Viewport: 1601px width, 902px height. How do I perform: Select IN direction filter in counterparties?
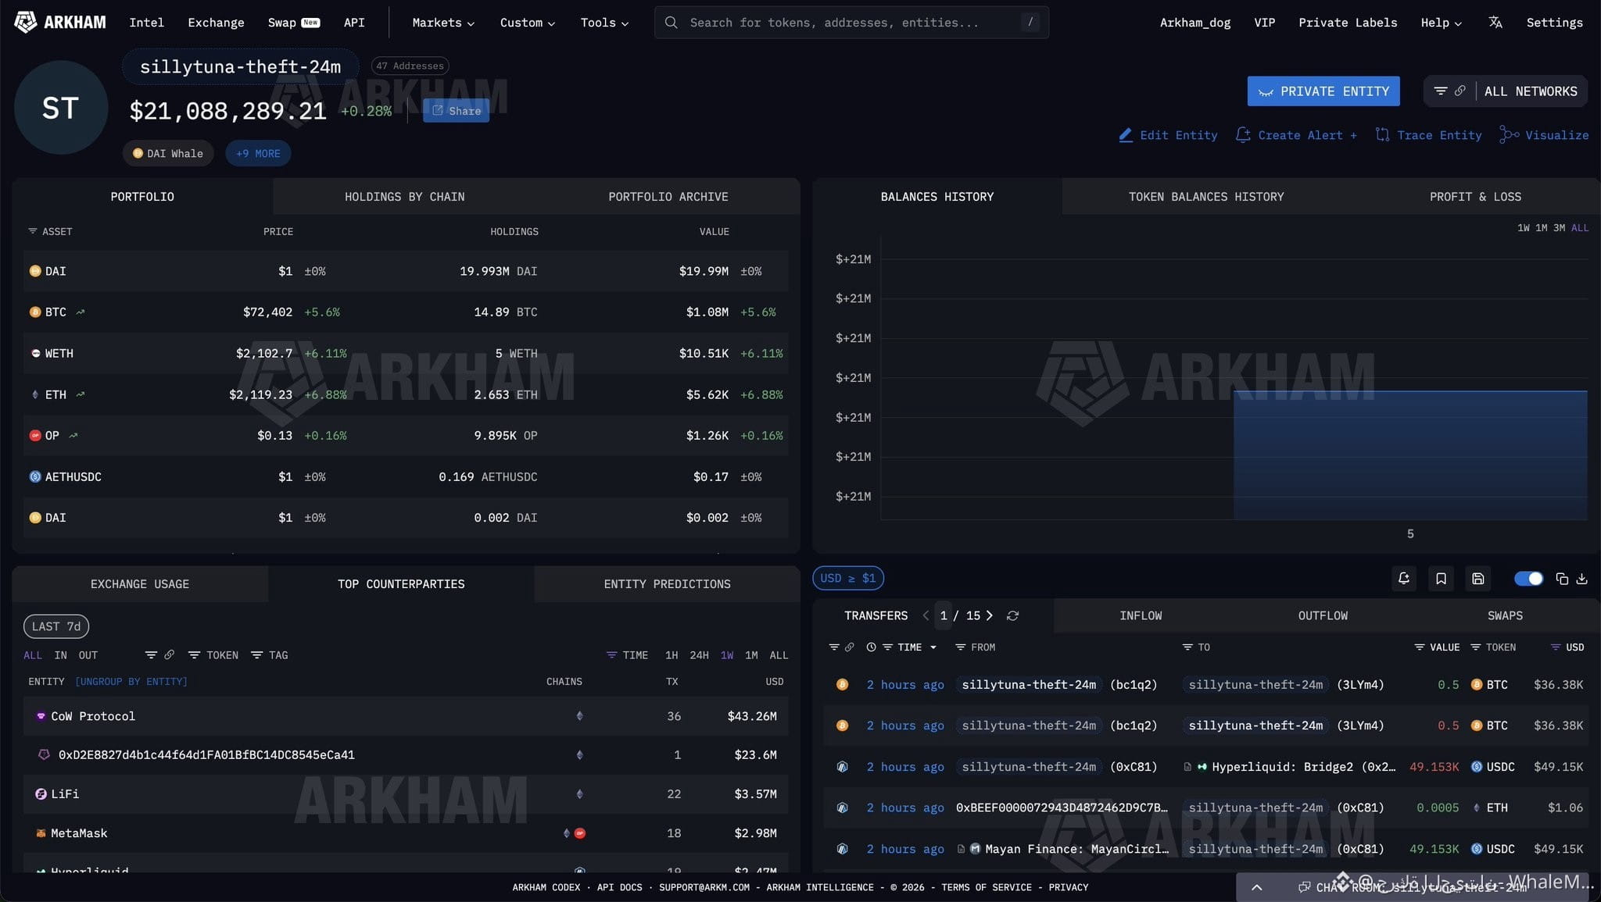tap(60, 655)
